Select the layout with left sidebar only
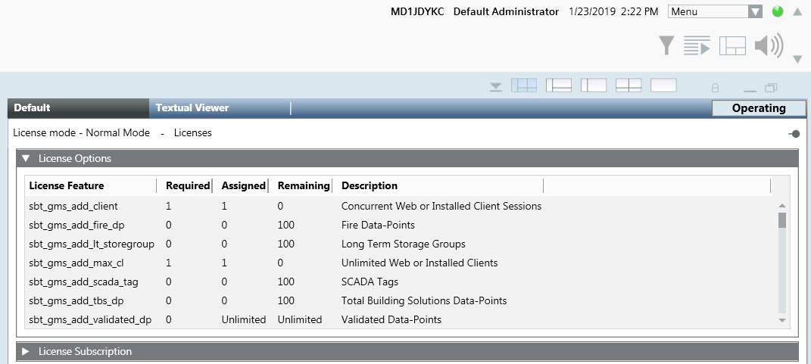811x364 pixels. 594,86
